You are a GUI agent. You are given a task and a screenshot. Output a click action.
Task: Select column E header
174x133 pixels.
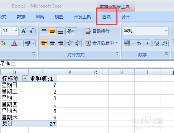coord(43,72)
